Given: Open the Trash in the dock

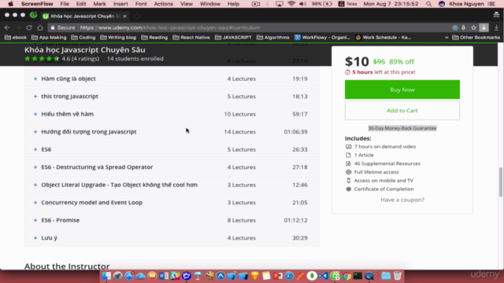Looking at the screenshot, I should (x=398, y=276).
